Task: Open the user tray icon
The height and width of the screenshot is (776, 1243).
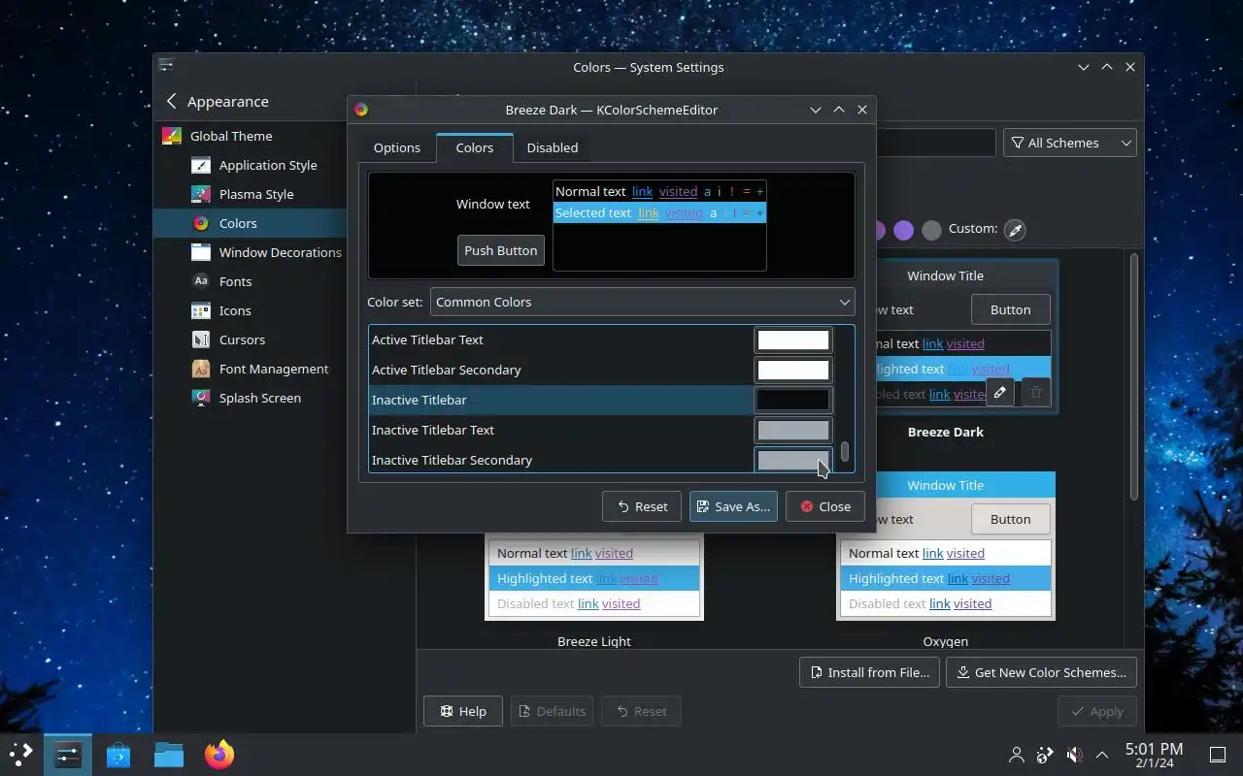Action: coord(1017,755)
